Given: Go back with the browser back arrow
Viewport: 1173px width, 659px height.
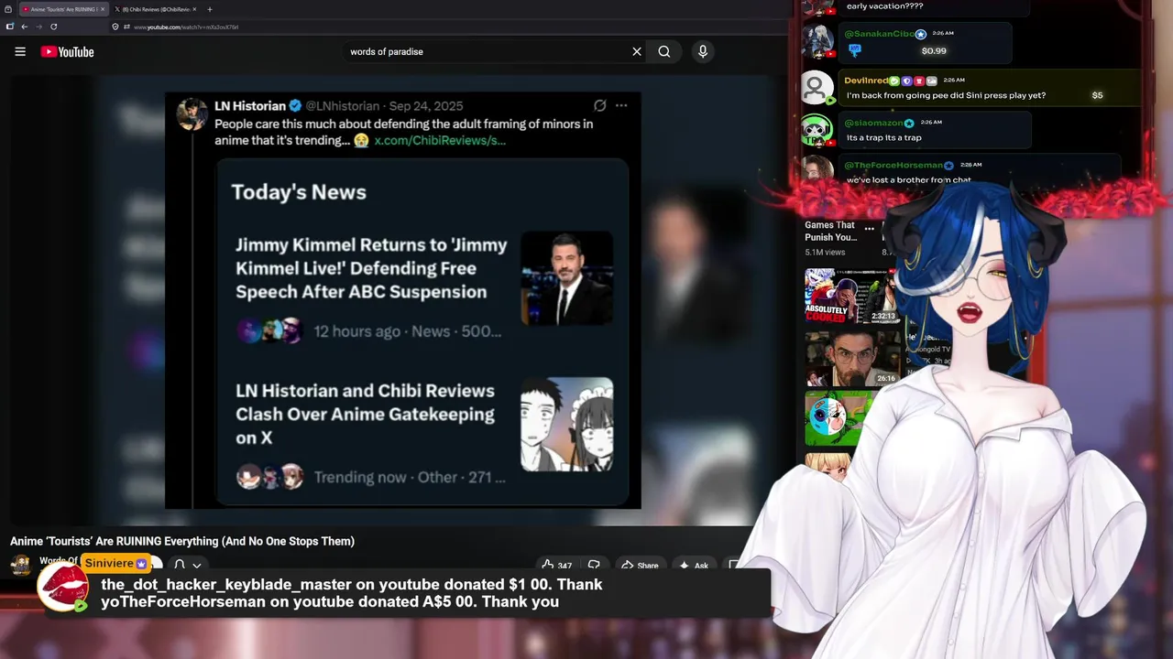Looking at the screenshot, I should coord(25,27).
